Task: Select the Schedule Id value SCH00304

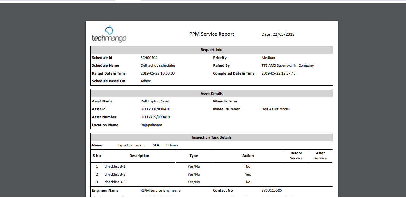Action: pyautogui.click(x=148, y=58)
